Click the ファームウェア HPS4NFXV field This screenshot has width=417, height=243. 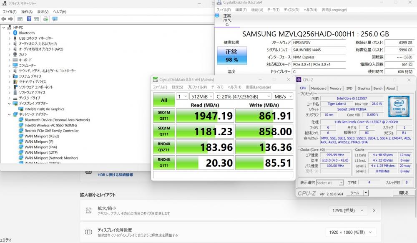(319, 43)
